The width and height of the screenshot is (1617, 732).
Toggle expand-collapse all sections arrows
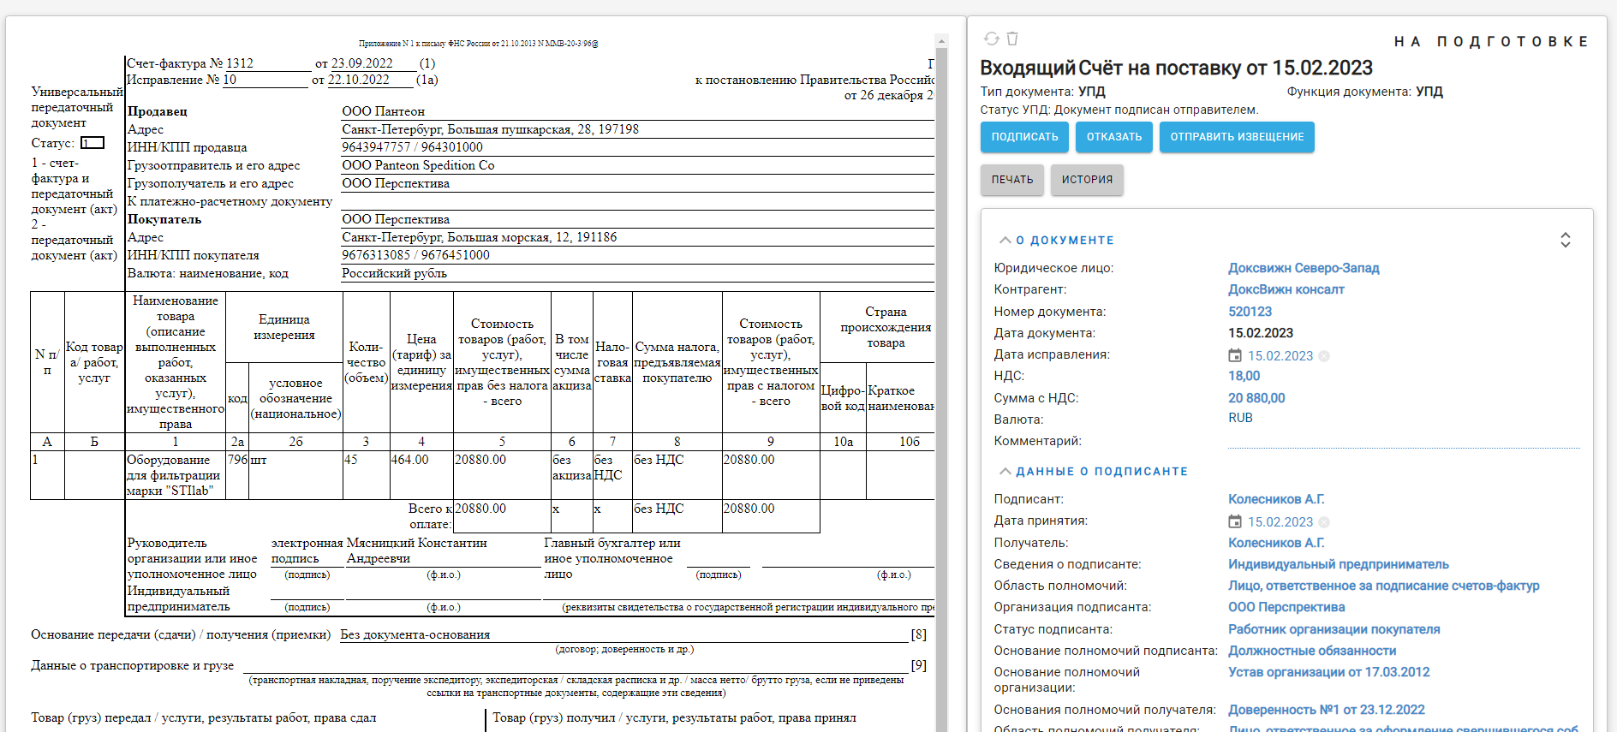[1565, 240]
